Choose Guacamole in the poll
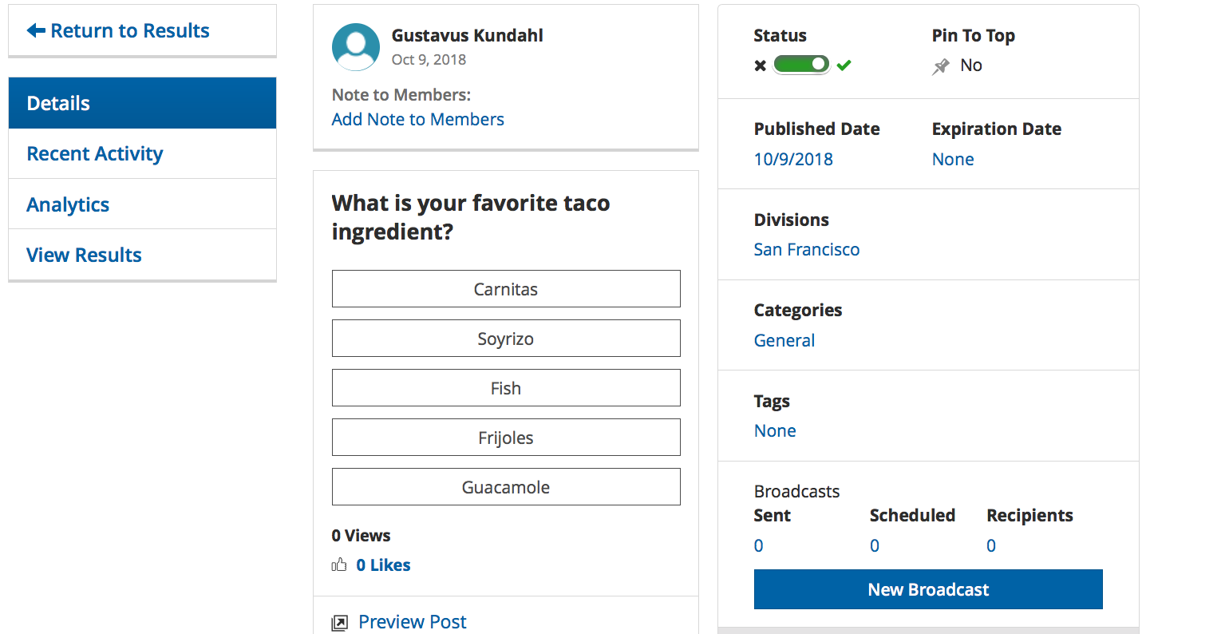Image resolution: width=1229 pixels, height=634 pixels. [506, 487]
